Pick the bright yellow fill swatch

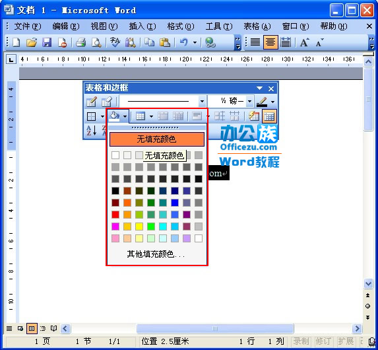139,227
